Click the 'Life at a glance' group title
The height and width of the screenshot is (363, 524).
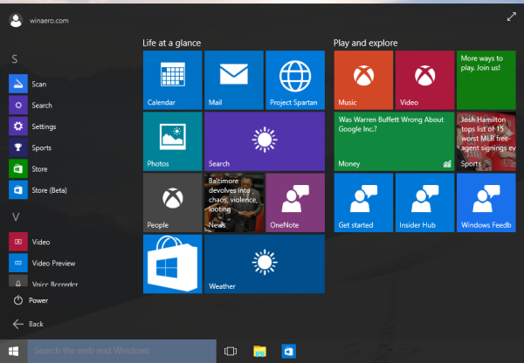tap(172, 43)
